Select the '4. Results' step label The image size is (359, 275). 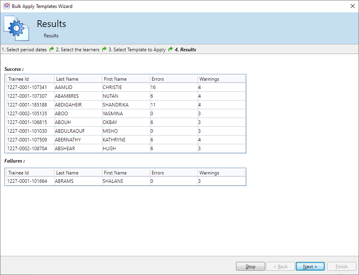point(185,50)
